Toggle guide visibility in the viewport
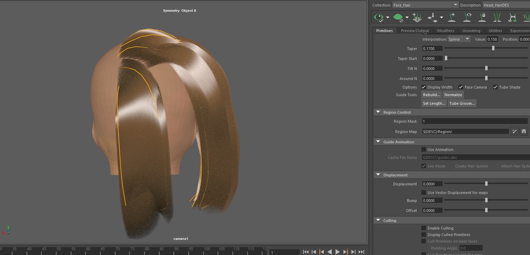This screenshot has width=530, height=255. (x=467, y=17)
